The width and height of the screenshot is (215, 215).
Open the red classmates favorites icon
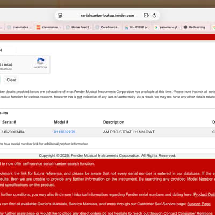[x=38, y=27]
